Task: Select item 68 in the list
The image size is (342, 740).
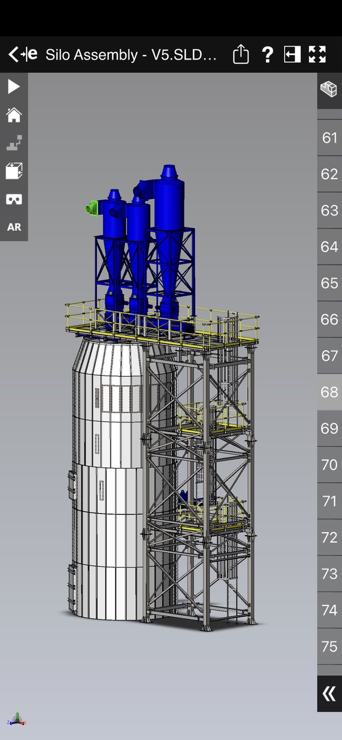Action: click(329, 392)
